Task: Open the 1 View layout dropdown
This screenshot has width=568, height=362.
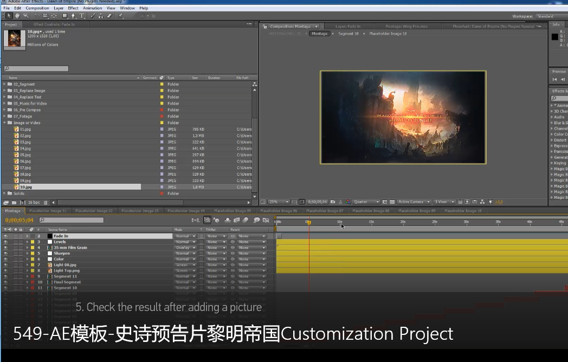Action: (444, 202)
